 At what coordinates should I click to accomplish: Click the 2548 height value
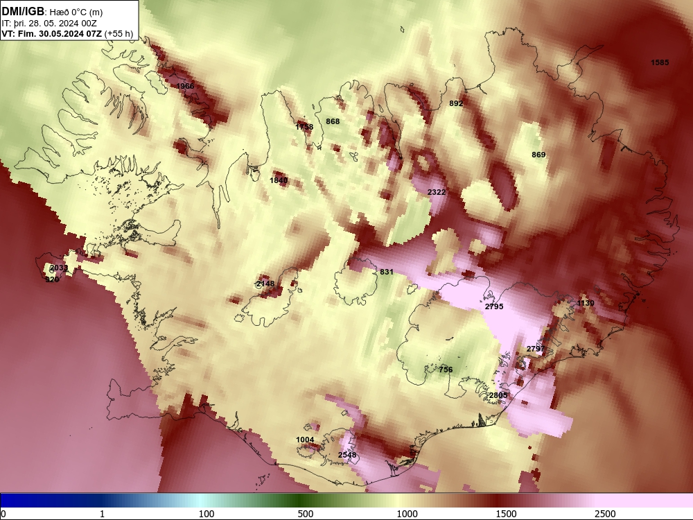pyautogui.click(x=347, y=455)
